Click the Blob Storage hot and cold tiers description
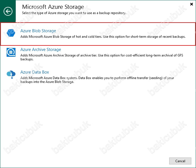This screenshot has width=196, height=168. tap(103, 37)
